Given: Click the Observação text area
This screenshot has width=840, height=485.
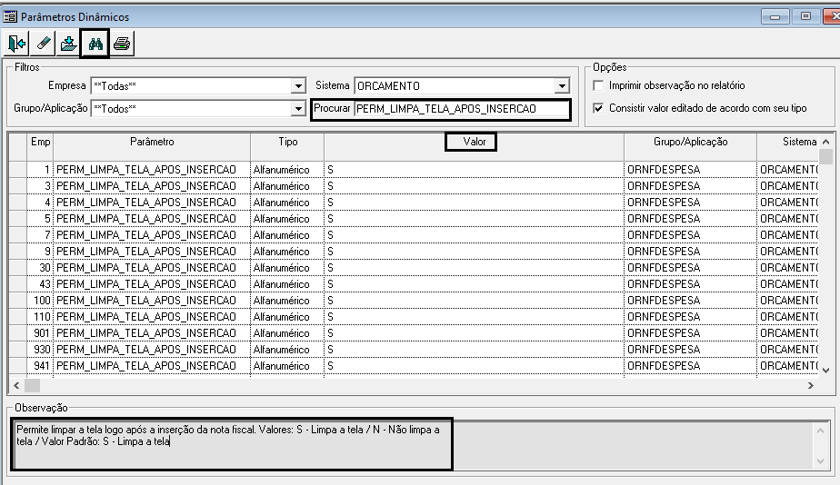Looking at the screenshot, I should (x=413, y=444).
